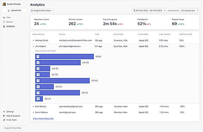Viewport: 203px width, 132px height.
Task: Open Help & Support
Action: pos(13,116)
